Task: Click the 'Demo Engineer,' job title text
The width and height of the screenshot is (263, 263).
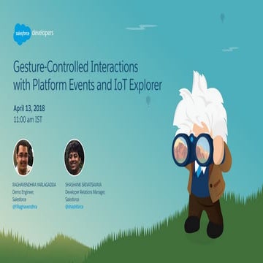Action: (23, 192)
